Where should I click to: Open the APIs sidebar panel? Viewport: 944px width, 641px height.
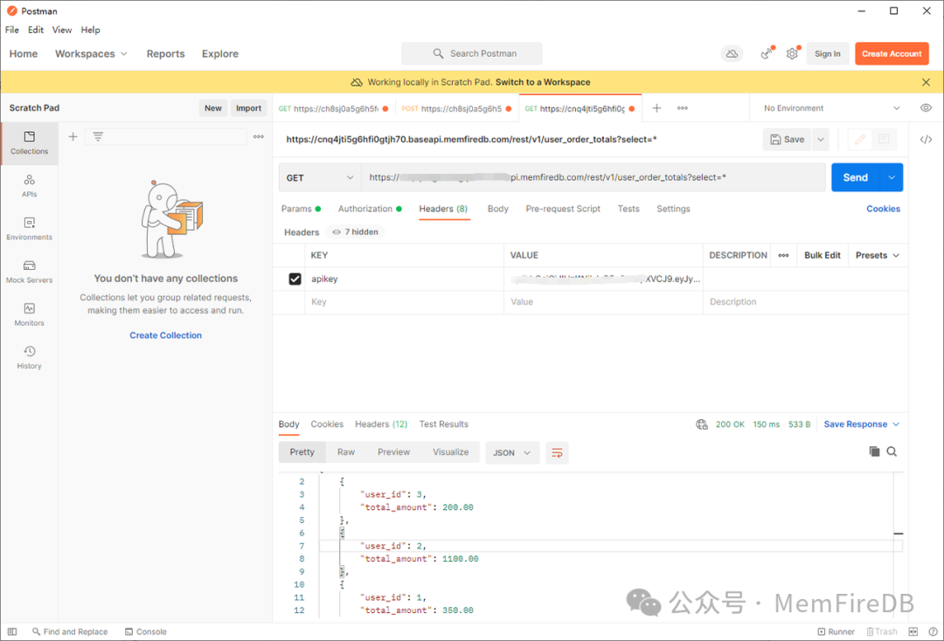(x=29, y=186)
